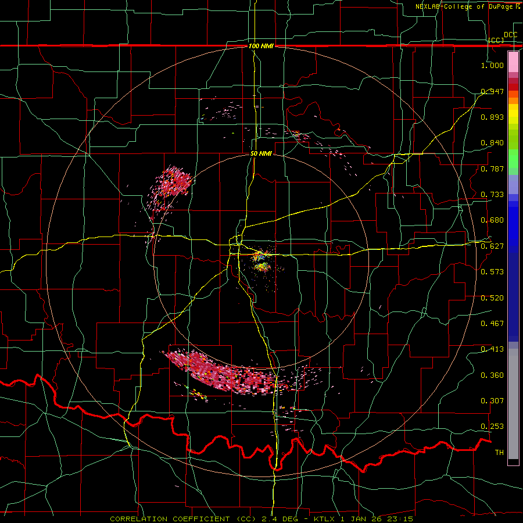
Task: Click the 0.893 scale value
Action: (492, 117)
